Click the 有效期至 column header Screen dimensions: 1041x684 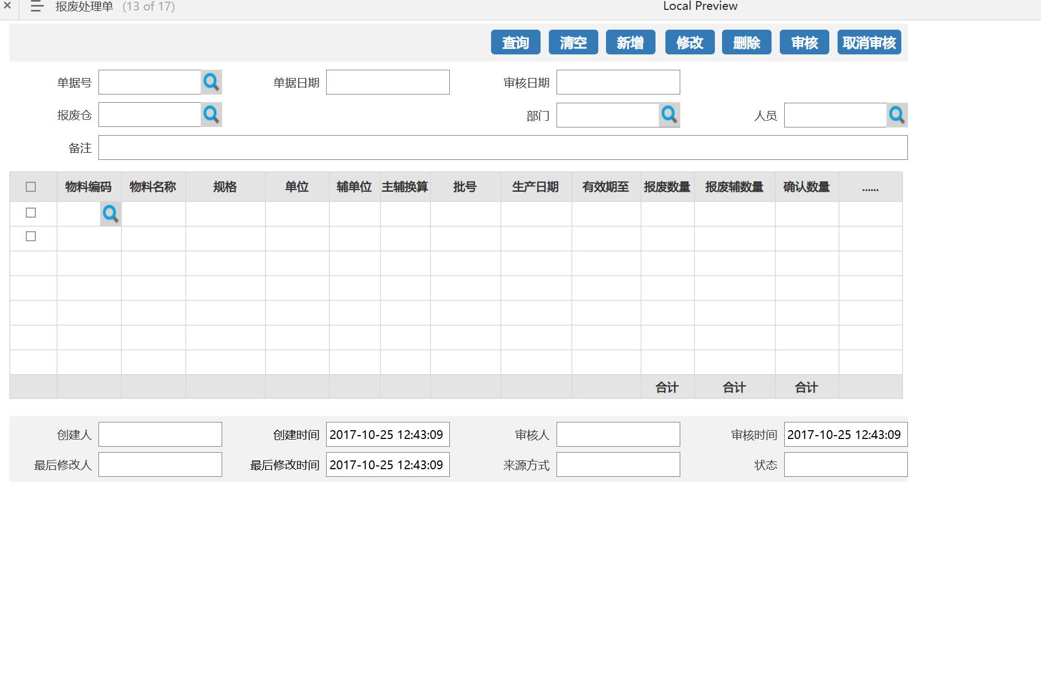click(x=606, y=187)
